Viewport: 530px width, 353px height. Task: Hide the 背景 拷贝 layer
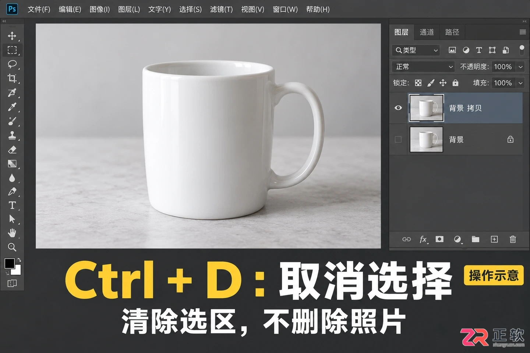(398, 108)
